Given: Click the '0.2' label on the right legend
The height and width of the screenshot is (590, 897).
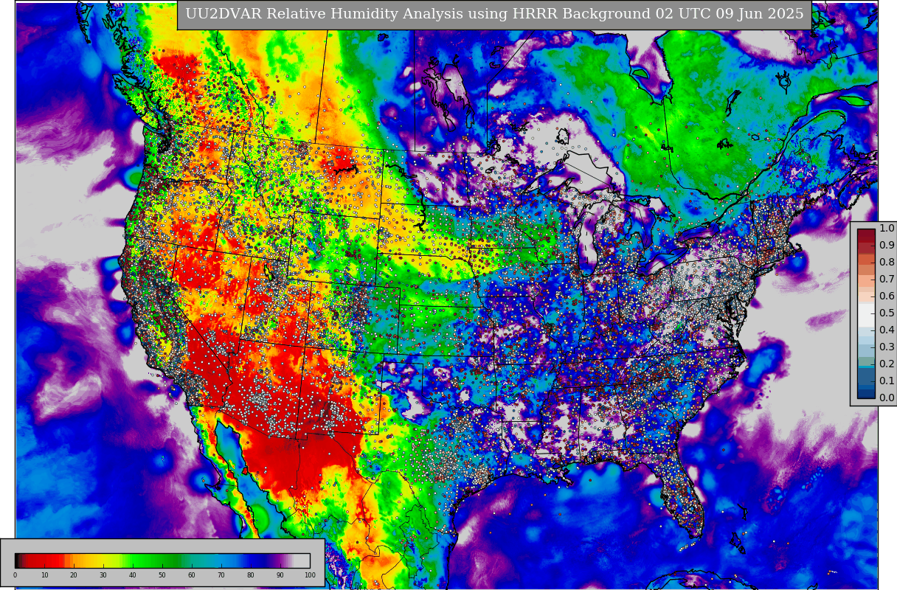Looking at the screenshot, I should pos(887,364).
